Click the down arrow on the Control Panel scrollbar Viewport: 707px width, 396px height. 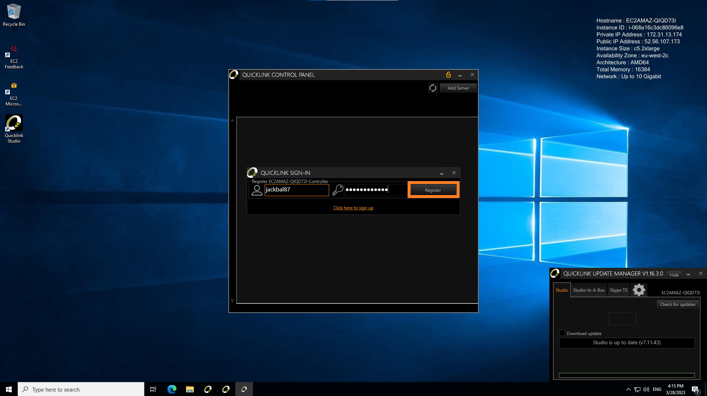(x=232, y=300)
